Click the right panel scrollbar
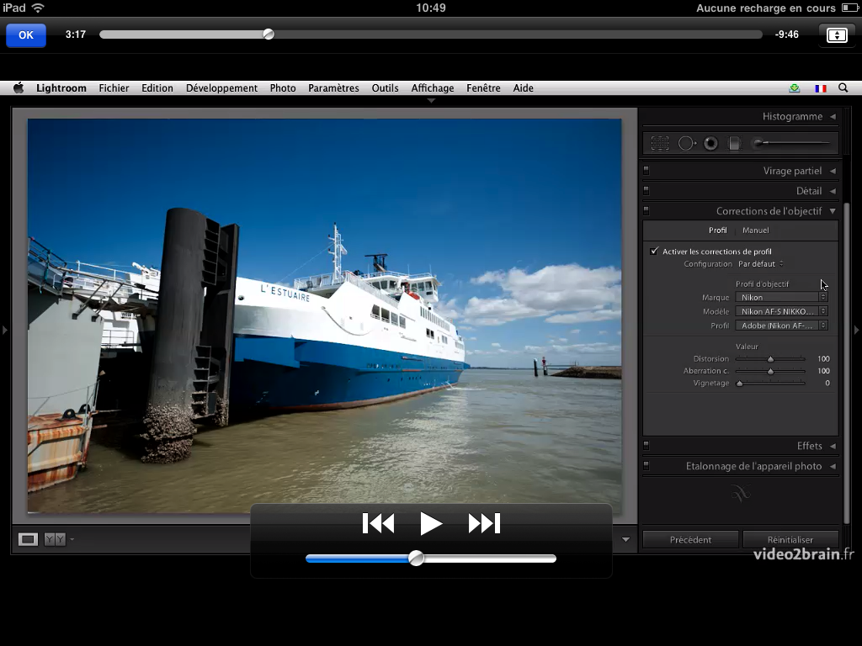 847,363
